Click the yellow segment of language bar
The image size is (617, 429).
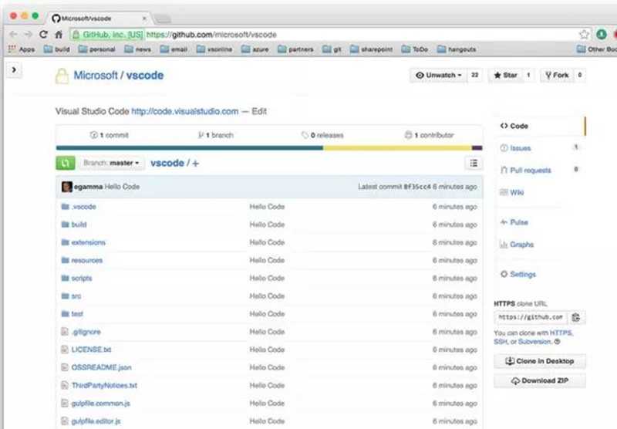tap(397, 148)
